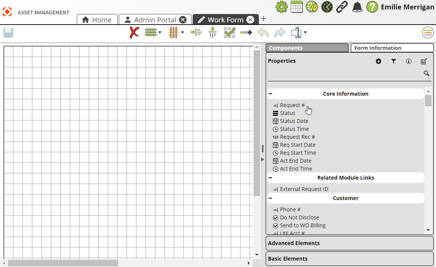Click the search magnifier in Properties

(x=426, y=73)
